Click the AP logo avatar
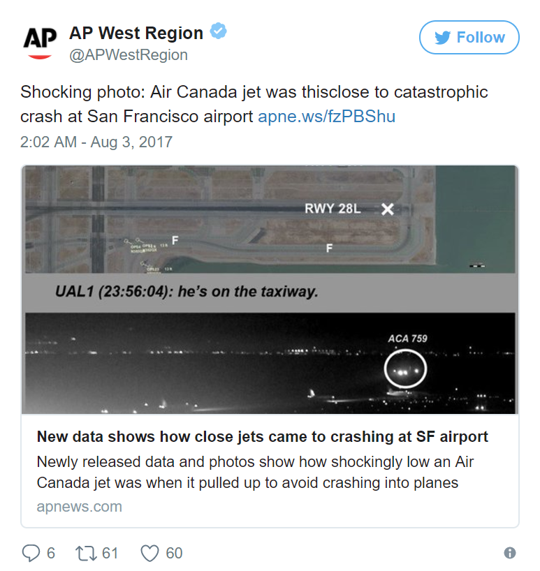The width and height of the screenshot is (540, 571). pos(40,42)
